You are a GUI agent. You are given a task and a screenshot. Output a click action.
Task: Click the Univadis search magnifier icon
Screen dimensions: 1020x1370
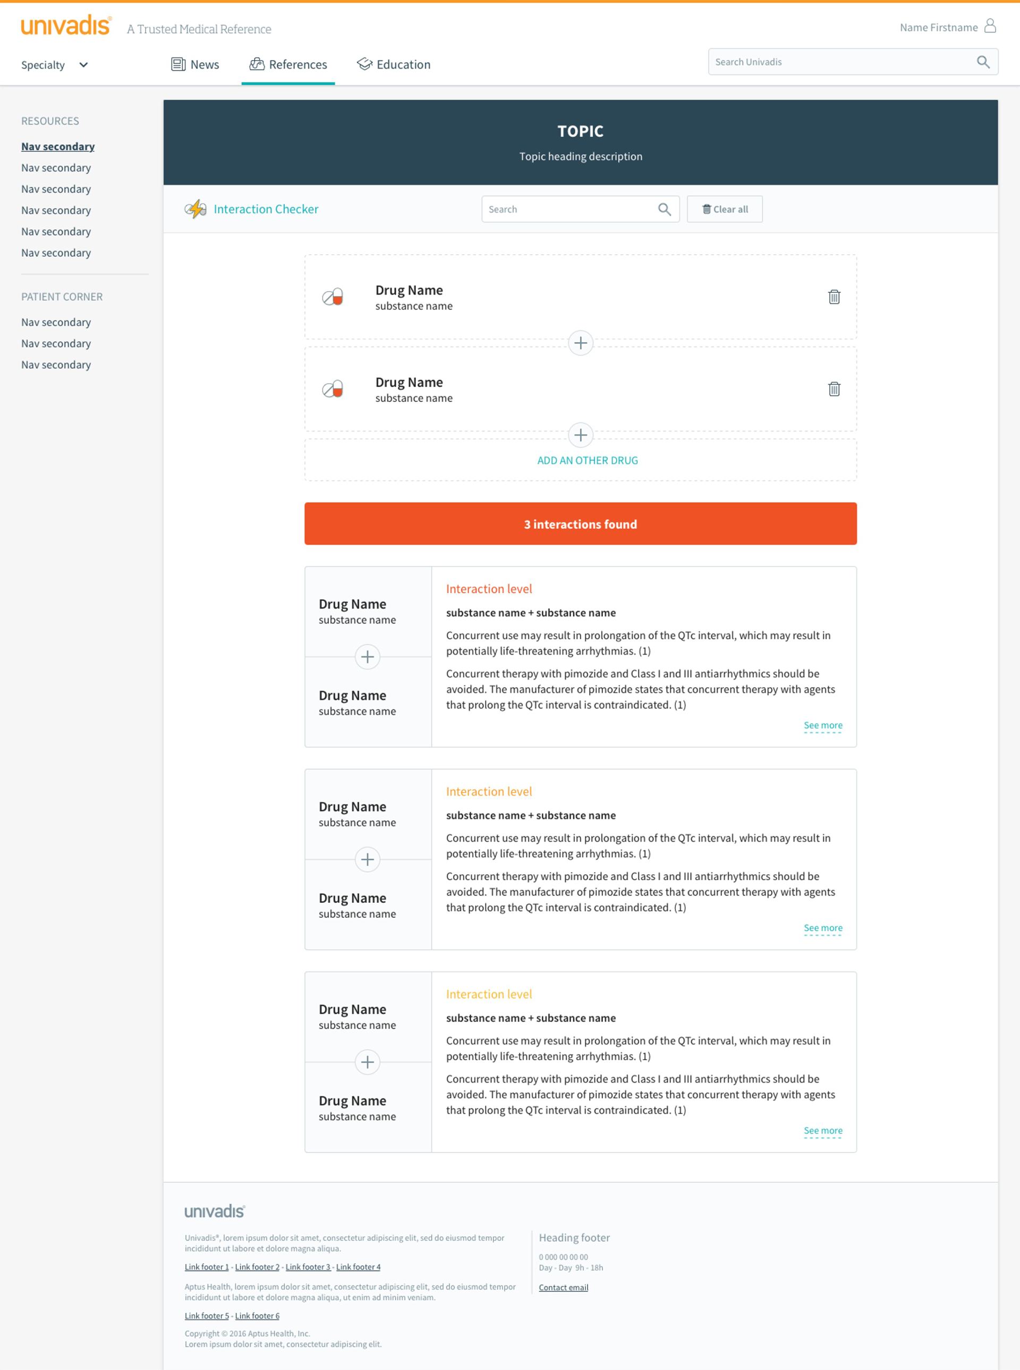coord(982,62)
